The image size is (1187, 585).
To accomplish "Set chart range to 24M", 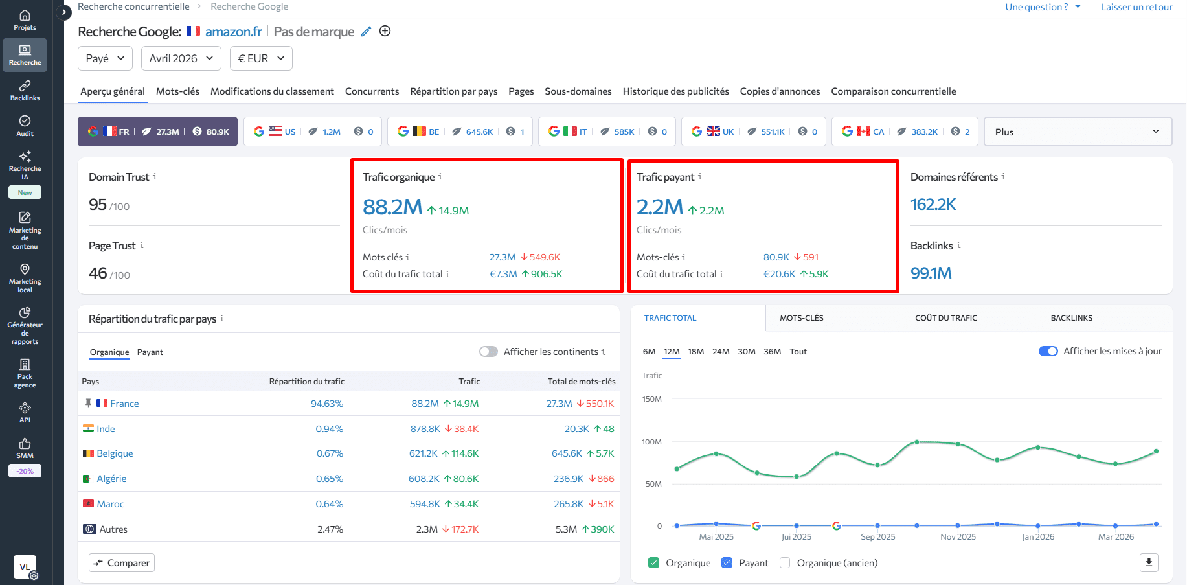I will (721, 352).
